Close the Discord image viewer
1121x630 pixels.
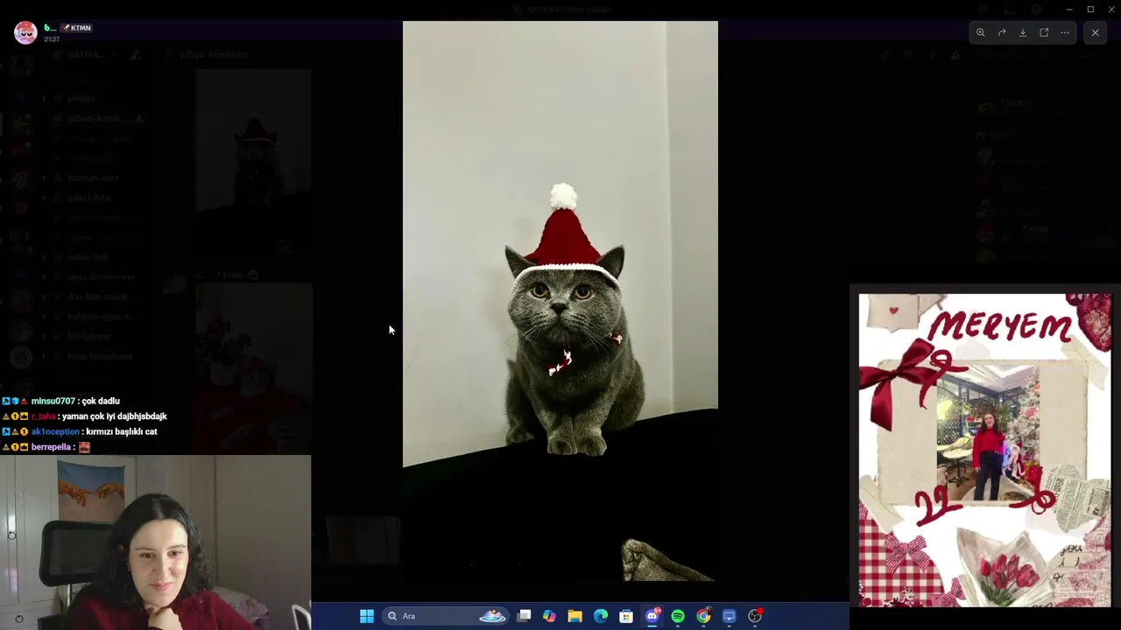1095,32
